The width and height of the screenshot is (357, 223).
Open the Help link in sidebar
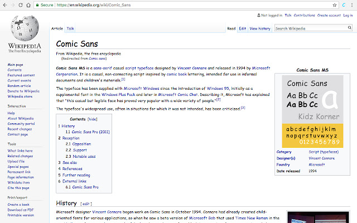coord(11,113)
